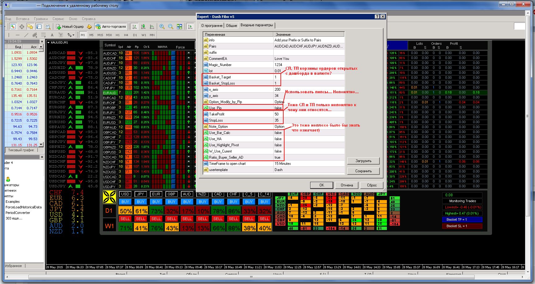Click the red SELL button under JPY
This screenshot has width=535, height=284.
click(x=141, y=219)
